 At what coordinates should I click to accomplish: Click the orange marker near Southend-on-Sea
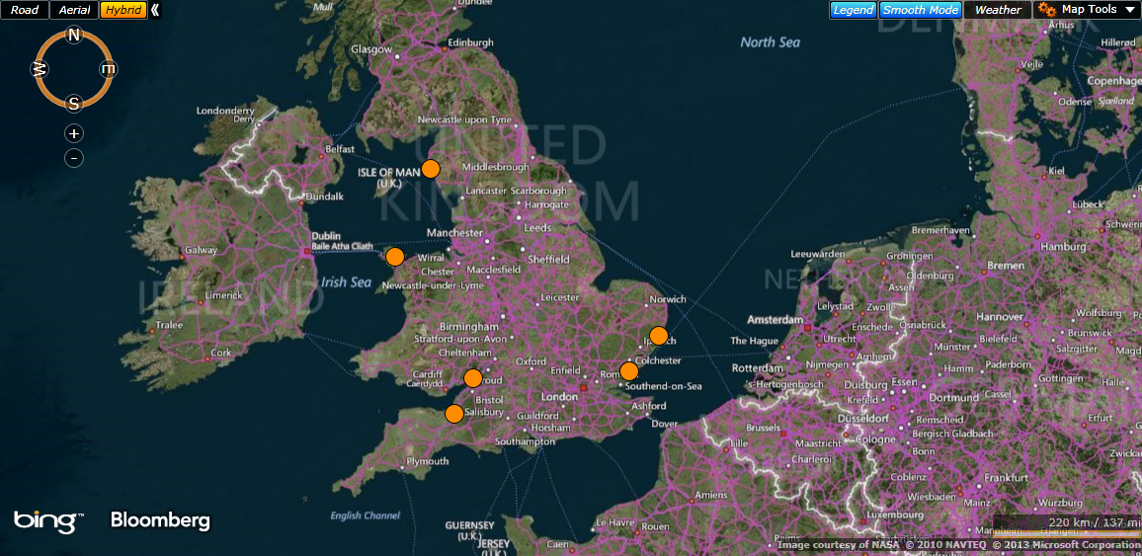point(628,371)
